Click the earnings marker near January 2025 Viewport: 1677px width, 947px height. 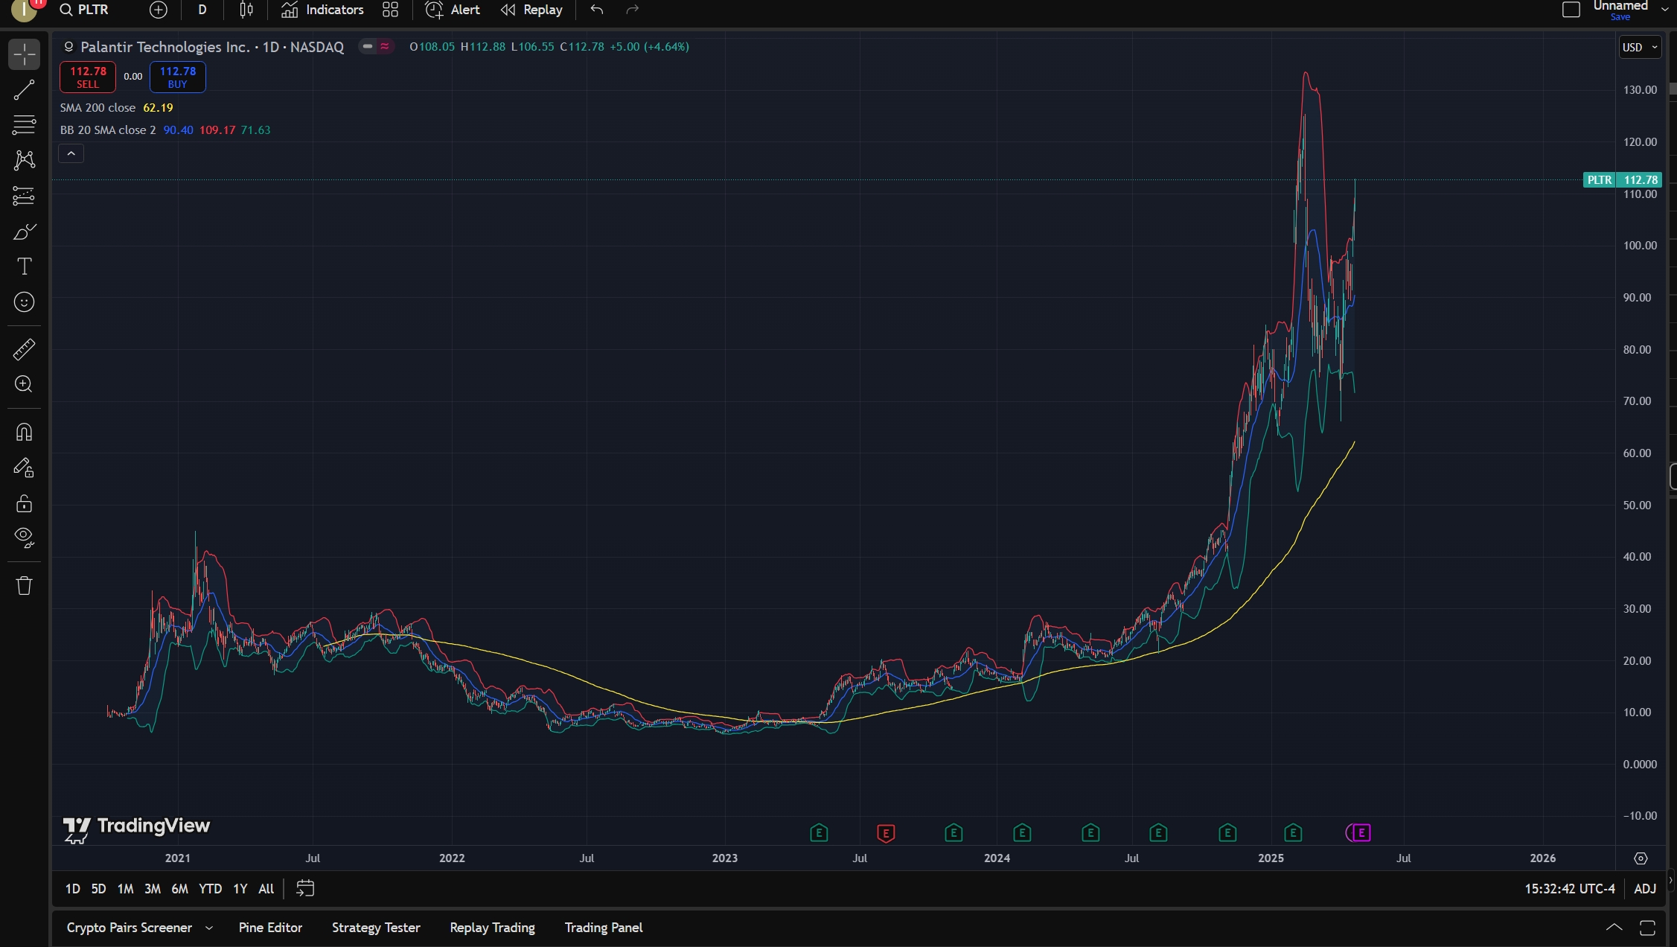point(1293,833)
